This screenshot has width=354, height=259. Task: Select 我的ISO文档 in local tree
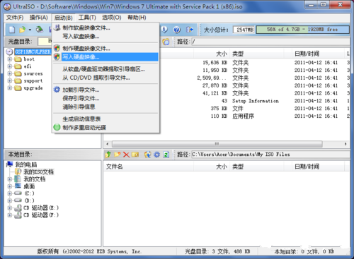pyautogui.click(x=38, y=171)
